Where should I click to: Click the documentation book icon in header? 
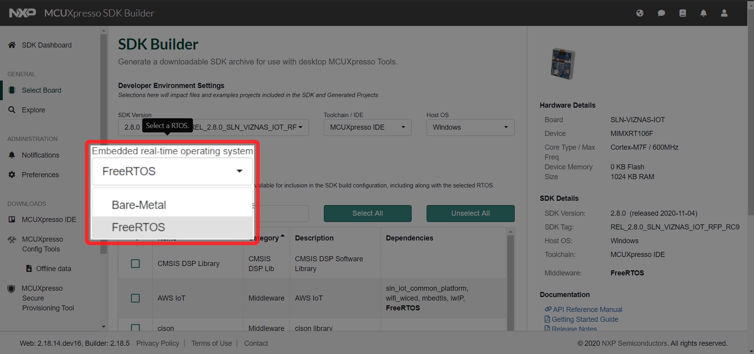(682, 13)
